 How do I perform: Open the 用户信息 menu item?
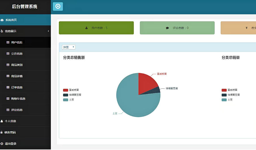(25, 42)
